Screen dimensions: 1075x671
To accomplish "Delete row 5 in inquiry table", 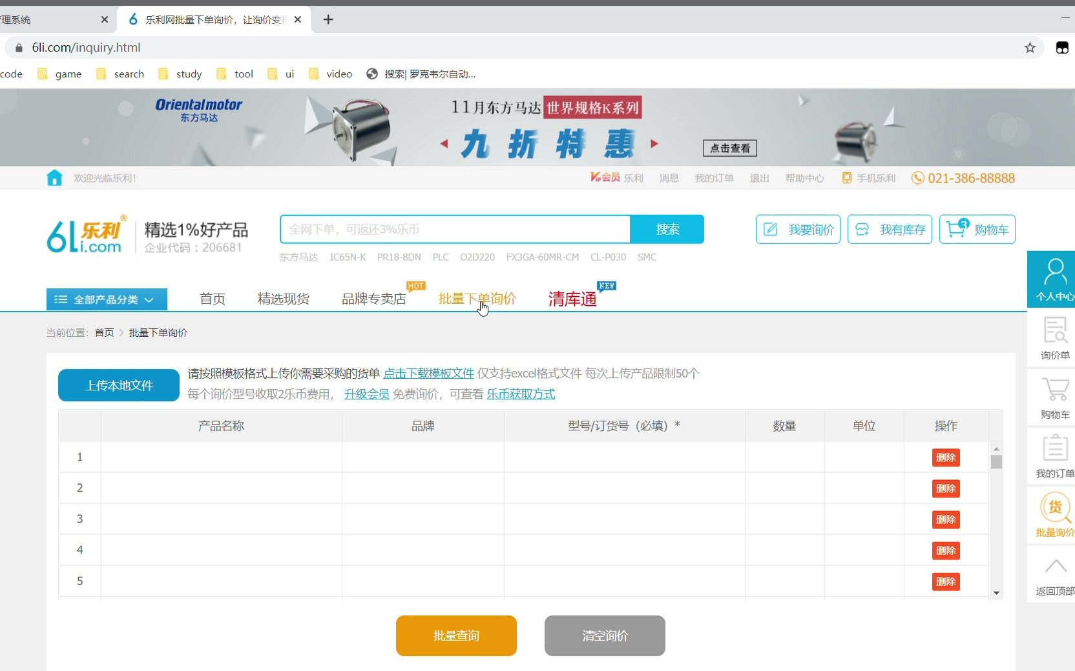I will coord(946,581).
